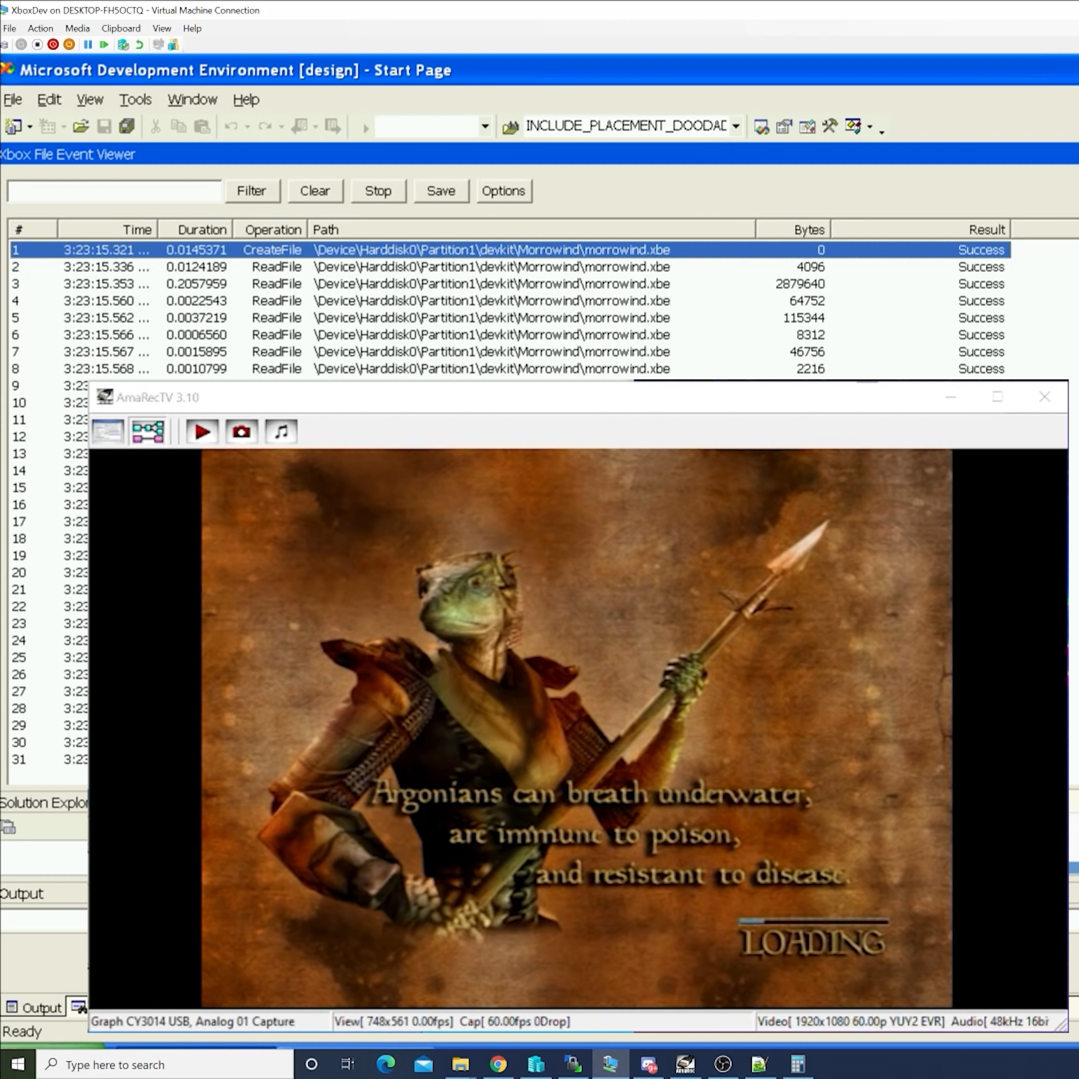Open VM connection Clipboard menu
Image resolution: width=1079 pixels, height=1079 pixels.
coord(120,28)
